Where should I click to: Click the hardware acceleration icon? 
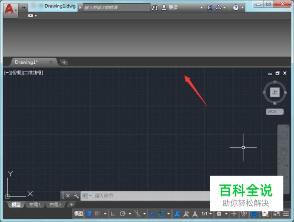pyautogui.click(x=254, y=214)
